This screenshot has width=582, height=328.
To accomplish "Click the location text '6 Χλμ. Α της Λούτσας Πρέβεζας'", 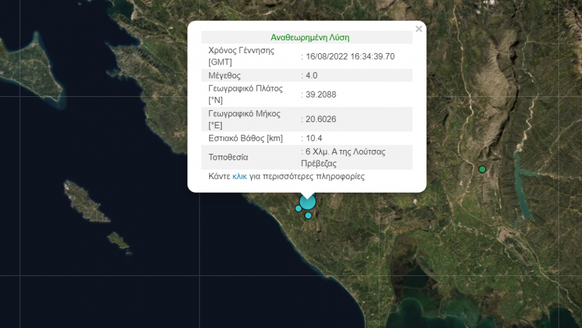I will [345, 157].
